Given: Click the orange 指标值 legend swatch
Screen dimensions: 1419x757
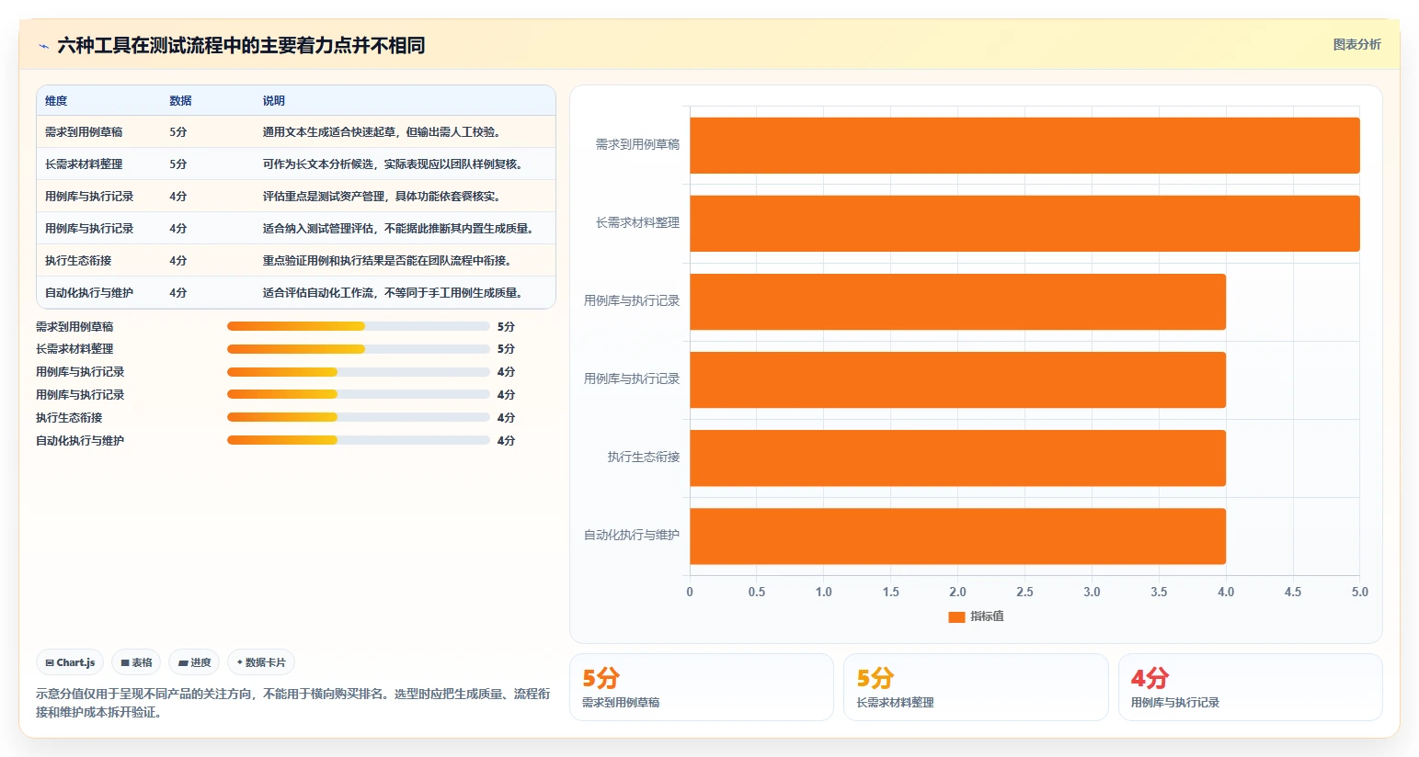Looking at the screenshot, I should point(956,616).
